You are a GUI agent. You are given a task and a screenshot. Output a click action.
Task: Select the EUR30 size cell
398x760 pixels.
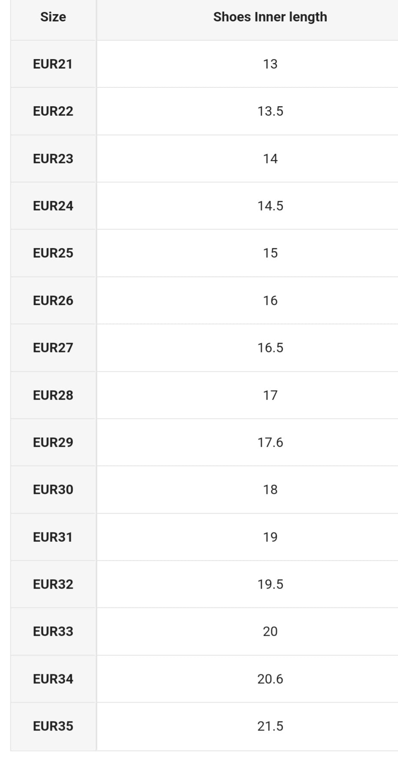point(53,490)
